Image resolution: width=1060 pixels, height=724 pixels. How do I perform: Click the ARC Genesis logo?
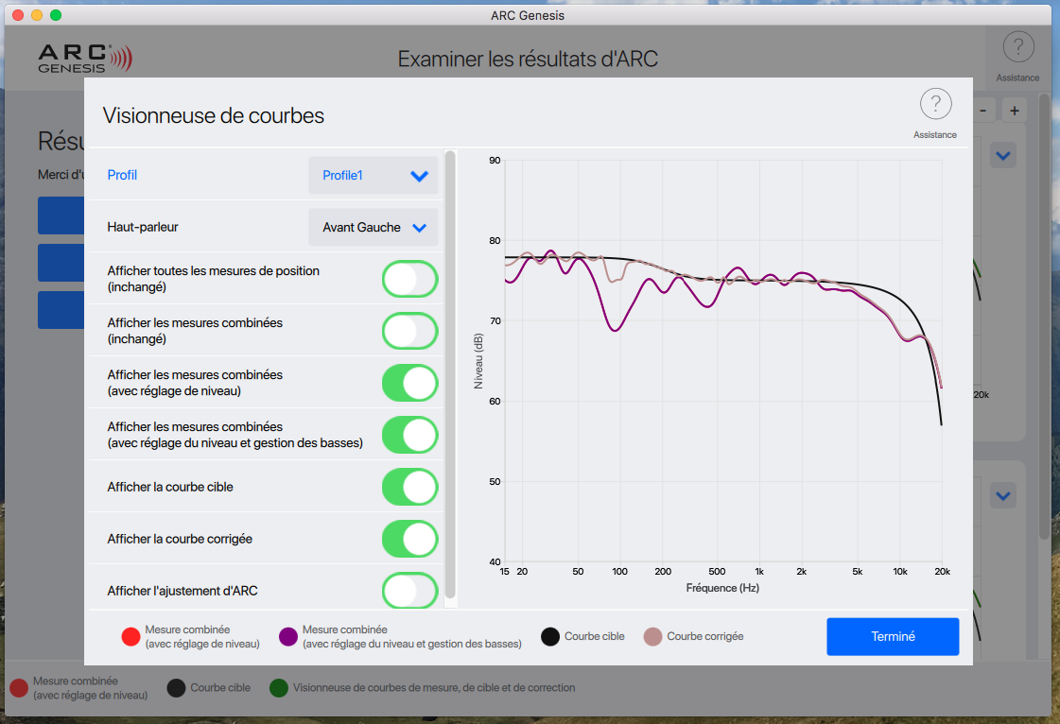coord(85,59)
